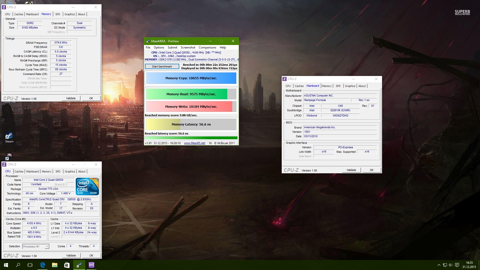Click the MaxxMEM title bar app icon
The height and width of the screenshot is (270, 480).
148,41
